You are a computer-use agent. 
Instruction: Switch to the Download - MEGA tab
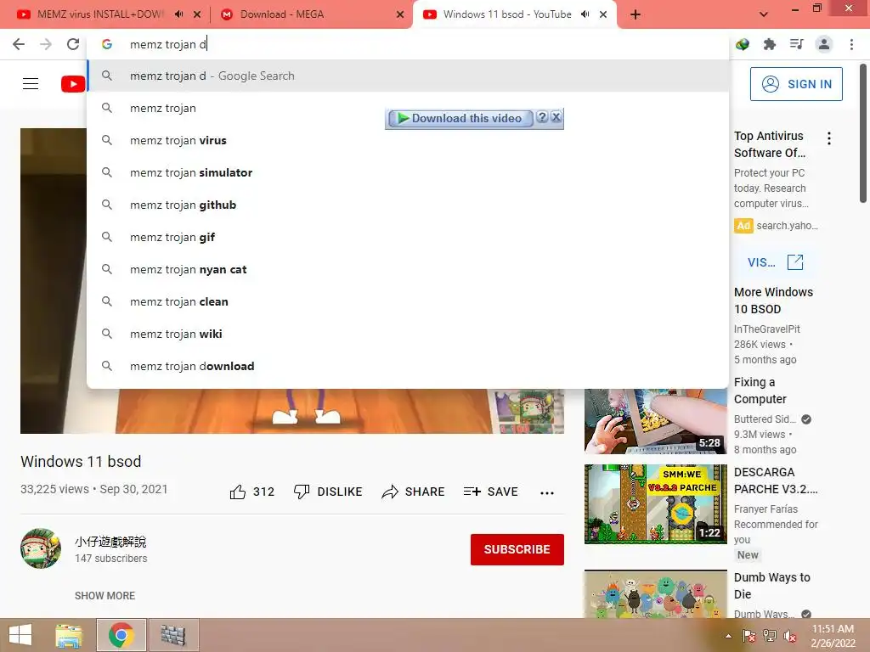(x=282, y=14)
